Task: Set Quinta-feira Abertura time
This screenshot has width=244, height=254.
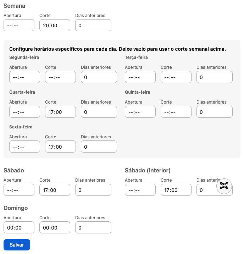Action: [140, 112]
